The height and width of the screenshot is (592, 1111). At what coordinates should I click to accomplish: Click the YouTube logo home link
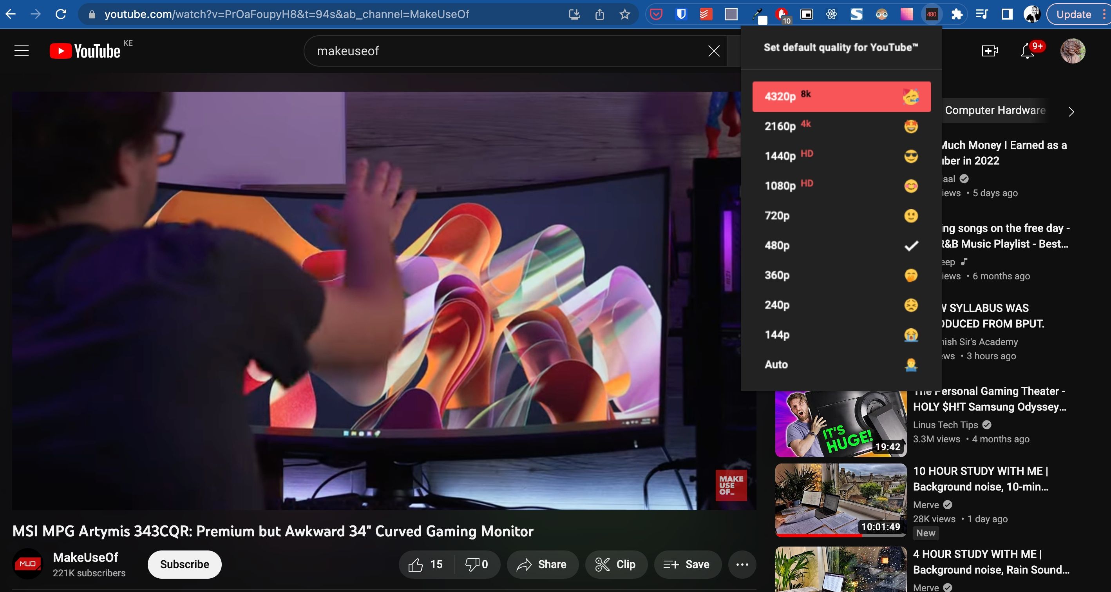85,51
